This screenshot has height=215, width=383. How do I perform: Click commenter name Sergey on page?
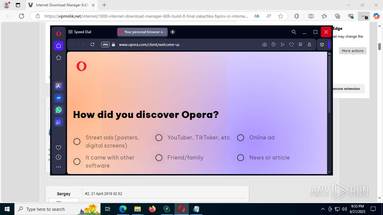click(64, 194)
